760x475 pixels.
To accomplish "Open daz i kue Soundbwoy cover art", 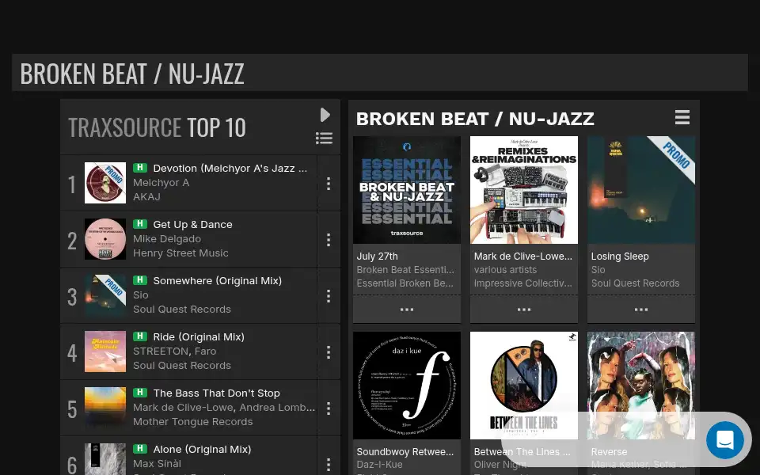I will click(x=407, y=386).
